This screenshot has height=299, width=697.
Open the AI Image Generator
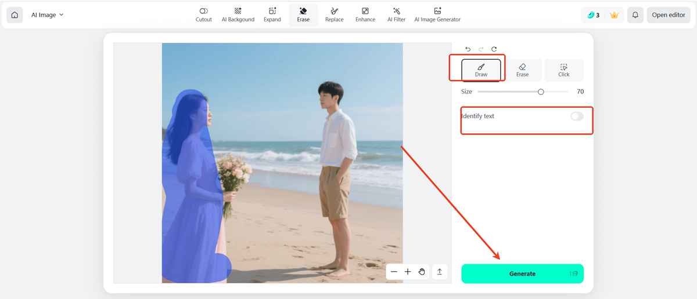click(437, 15)
